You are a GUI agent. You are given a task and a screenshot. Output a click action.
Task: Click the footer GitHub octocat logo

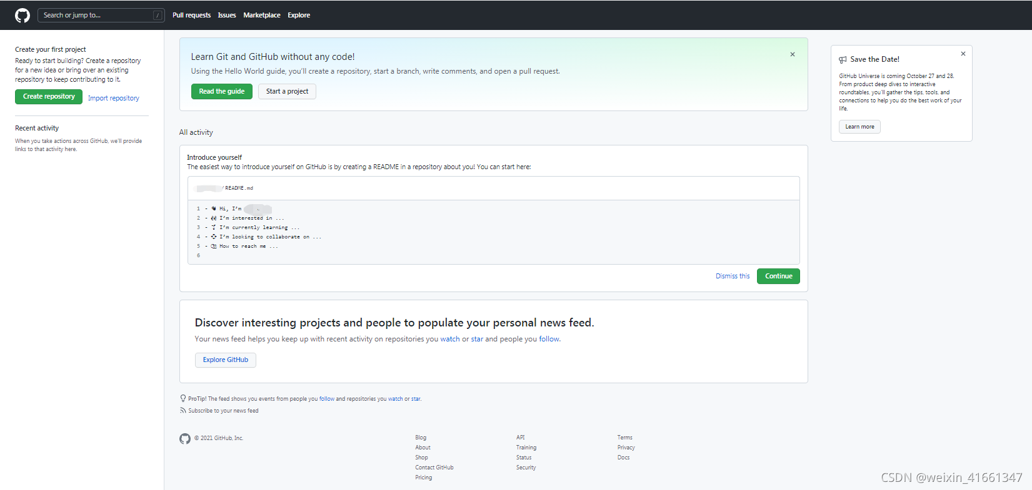(x=185, y=439)
